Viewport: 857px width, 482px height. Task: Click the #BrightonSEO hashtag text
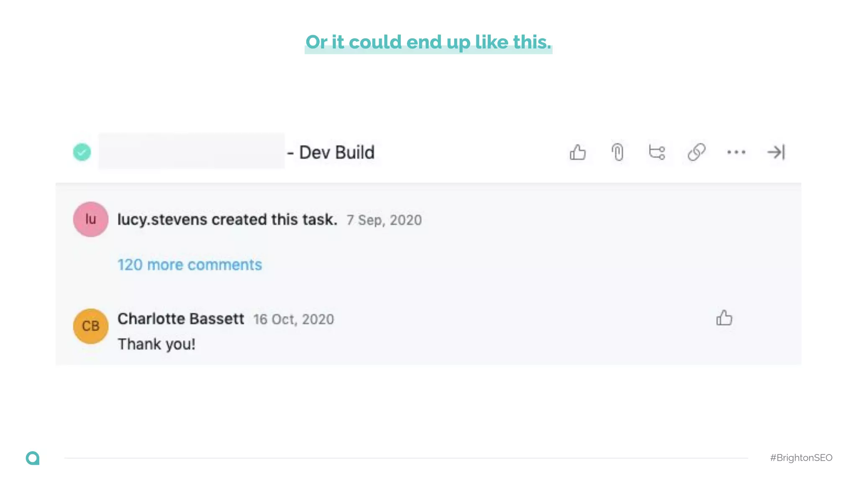[x=801, y=458]
